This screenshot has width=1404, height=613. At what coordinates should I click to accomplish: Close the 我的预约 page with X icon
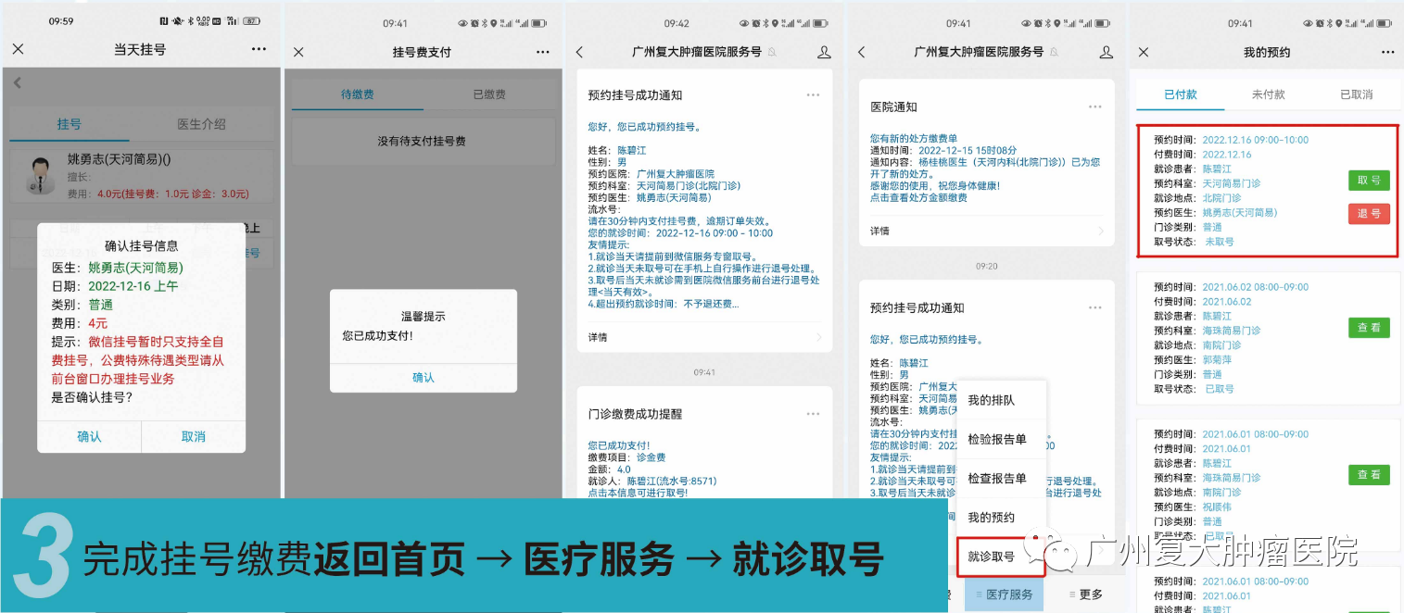1143,53
